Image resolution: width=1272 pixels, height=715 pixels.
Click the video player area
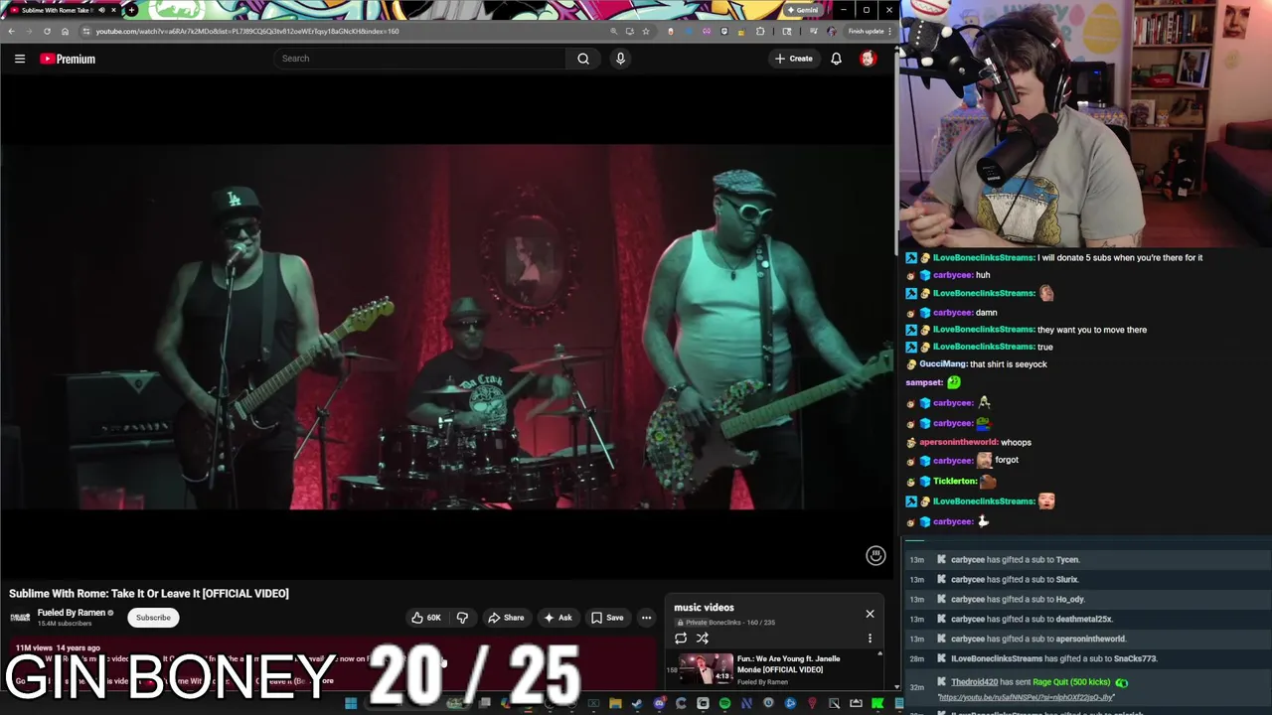pos(447,328)
